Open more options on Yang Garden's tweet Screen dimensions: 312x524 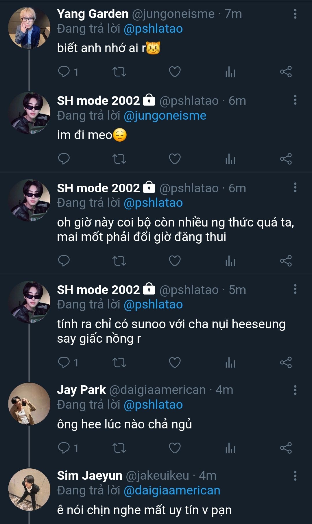tap(295, 14)
